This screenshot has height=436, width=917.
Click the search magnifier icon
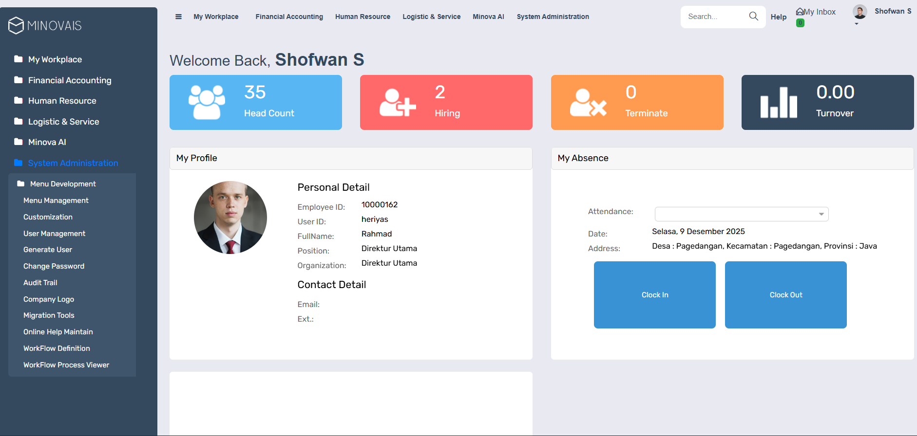point(753,17)
